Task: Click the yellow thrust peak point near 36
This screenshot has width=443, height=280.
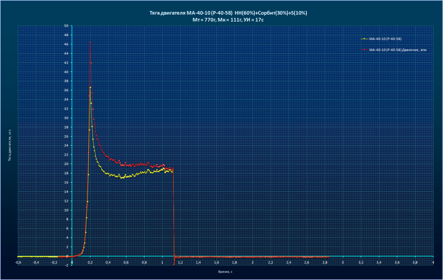Action: (90, 87)
